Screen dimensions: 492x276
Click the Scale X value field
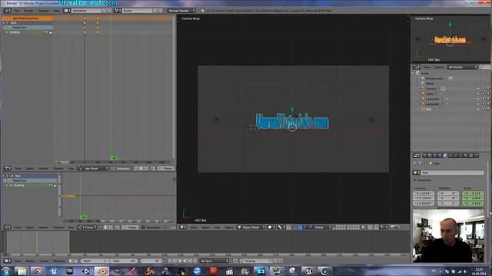click(x=473, y=193)
